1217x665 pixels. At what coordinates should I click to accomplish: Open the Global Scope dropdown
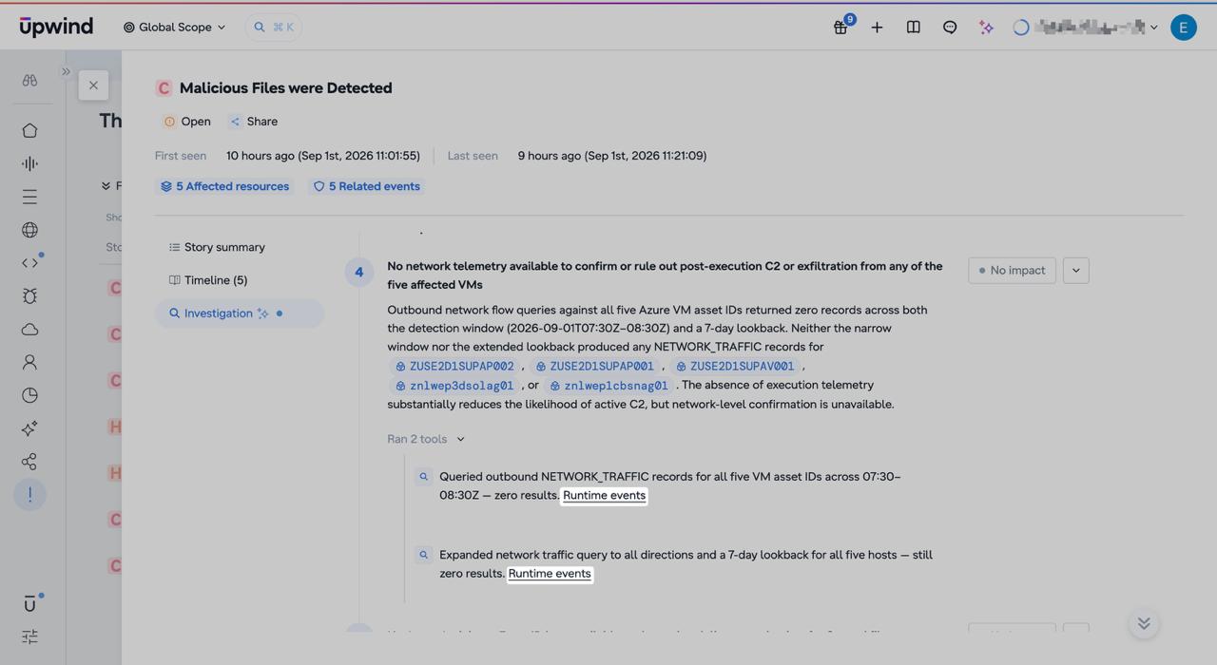[x=175, y=28]
